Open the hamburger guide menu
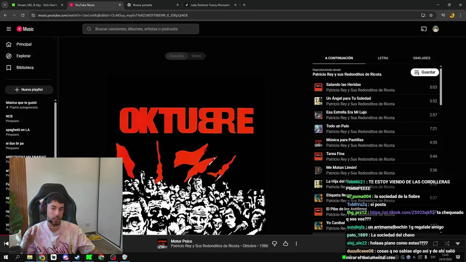The height and width of the screenshot is (262, 466). tap(9, 29)
